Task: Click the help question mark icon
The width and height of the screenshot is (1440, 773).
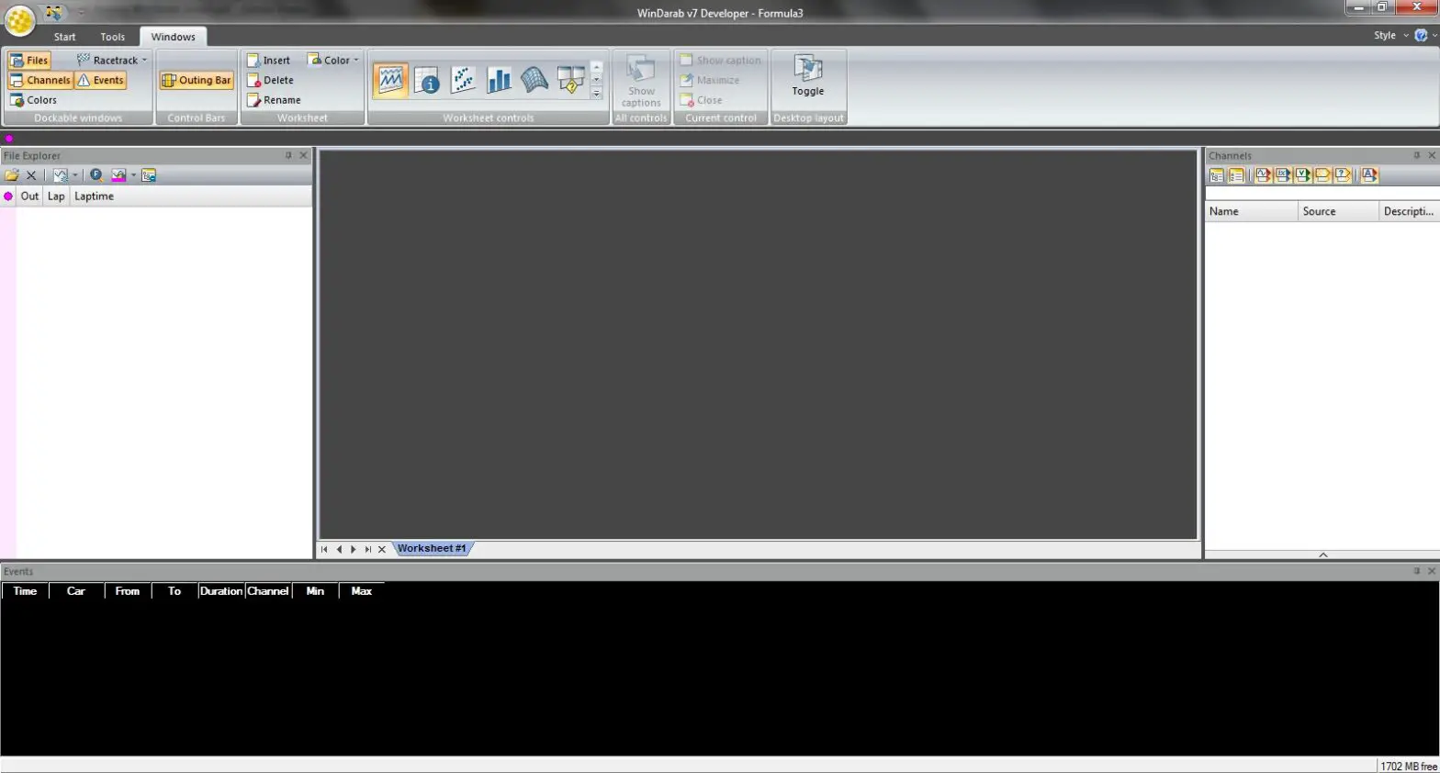Action: coord(1421,36)
